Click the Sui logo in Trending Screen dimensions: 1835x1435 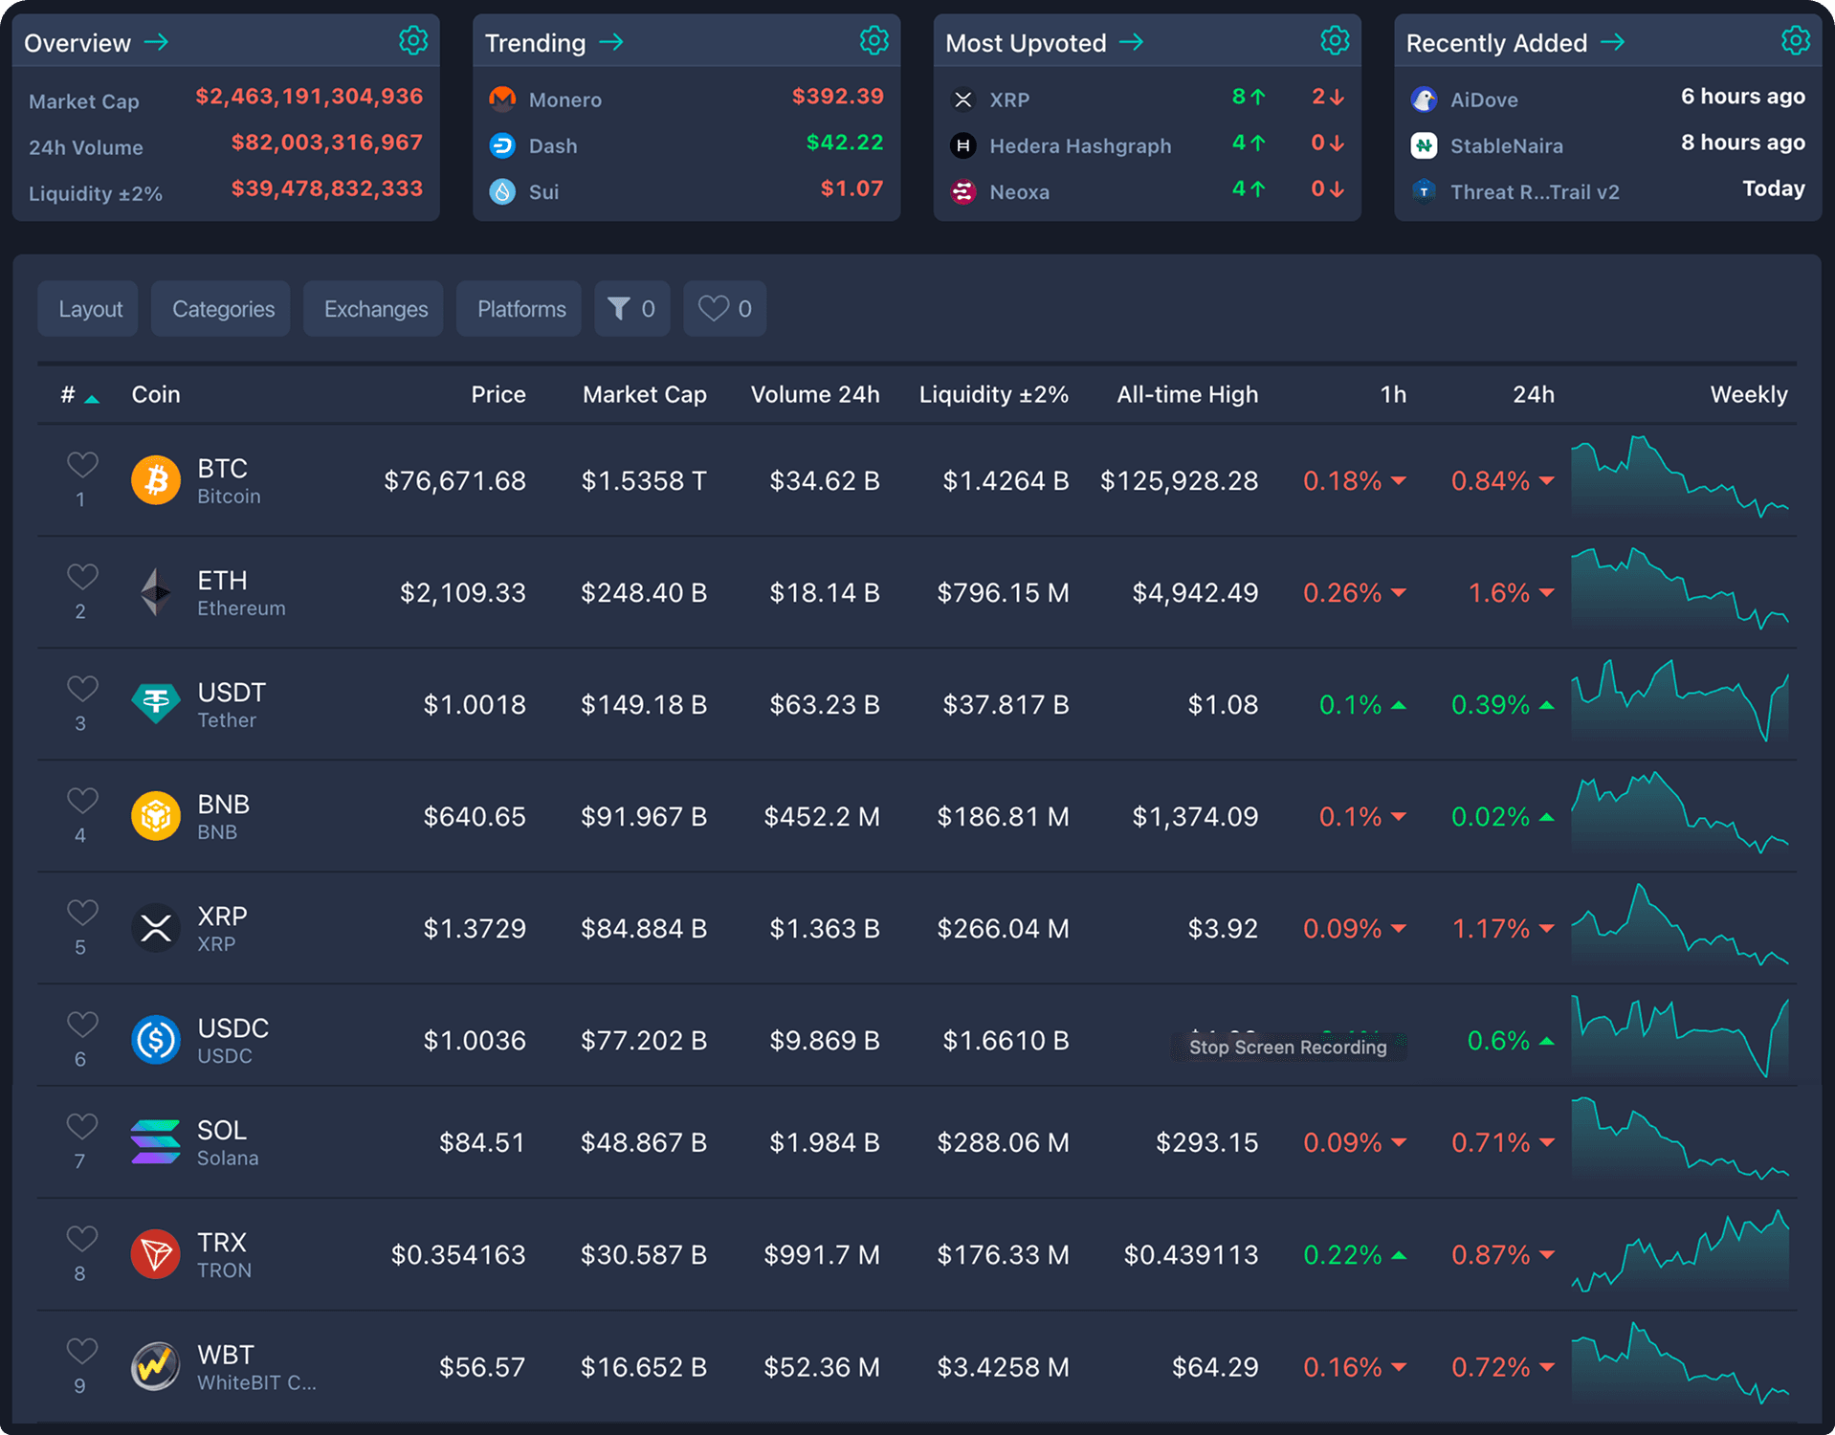click(502, 191)
